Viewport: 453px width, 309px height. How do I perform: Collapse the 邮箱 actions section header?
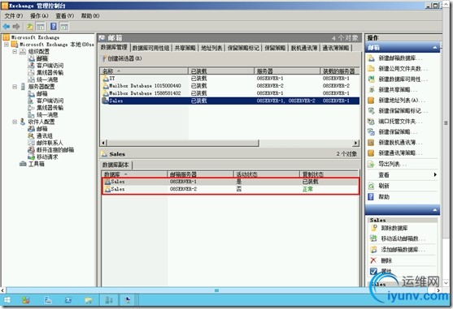[435, 48]
